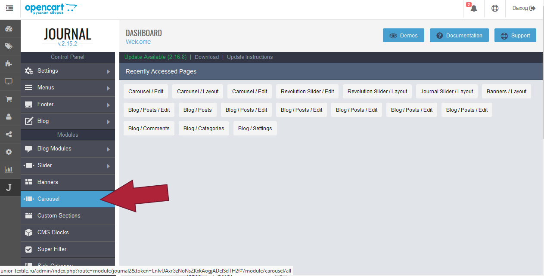Open recent page Revolution Slider / Edit
The height and width of the screenshot is (276, 544).
click(x=308, y=92)
